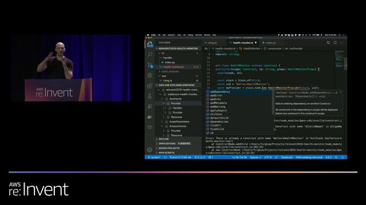The image size is (366, 205).
Task: Click the notifications bell in status bar
Action: point(343,157)
